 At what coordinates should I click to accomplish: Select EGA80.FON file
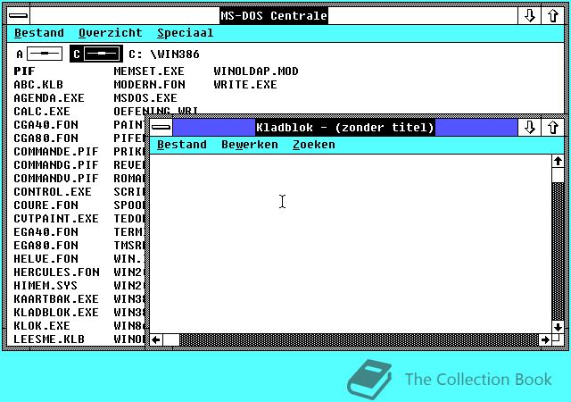pos(46,246)
